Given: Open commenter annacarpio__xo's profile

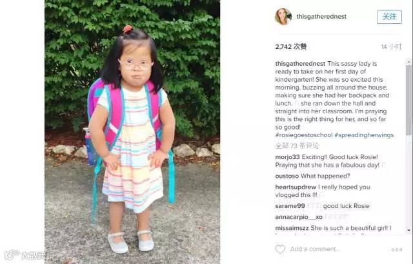Looking at the screenshot, I should point(299,217).
